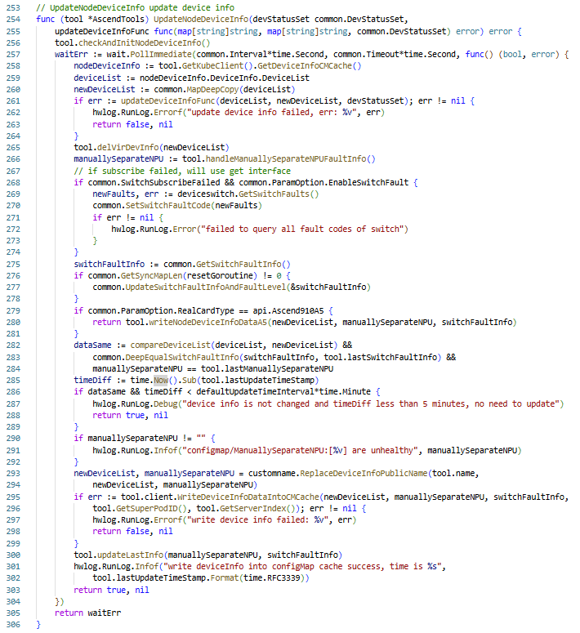Click the comment '// UpdateNodeDeviceInfo update device info'
580x633 pixels.
135,7
